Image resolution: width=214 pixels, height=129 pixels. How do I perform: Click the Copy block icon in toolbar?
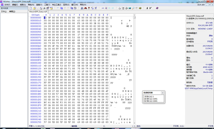tap(62, 8)
